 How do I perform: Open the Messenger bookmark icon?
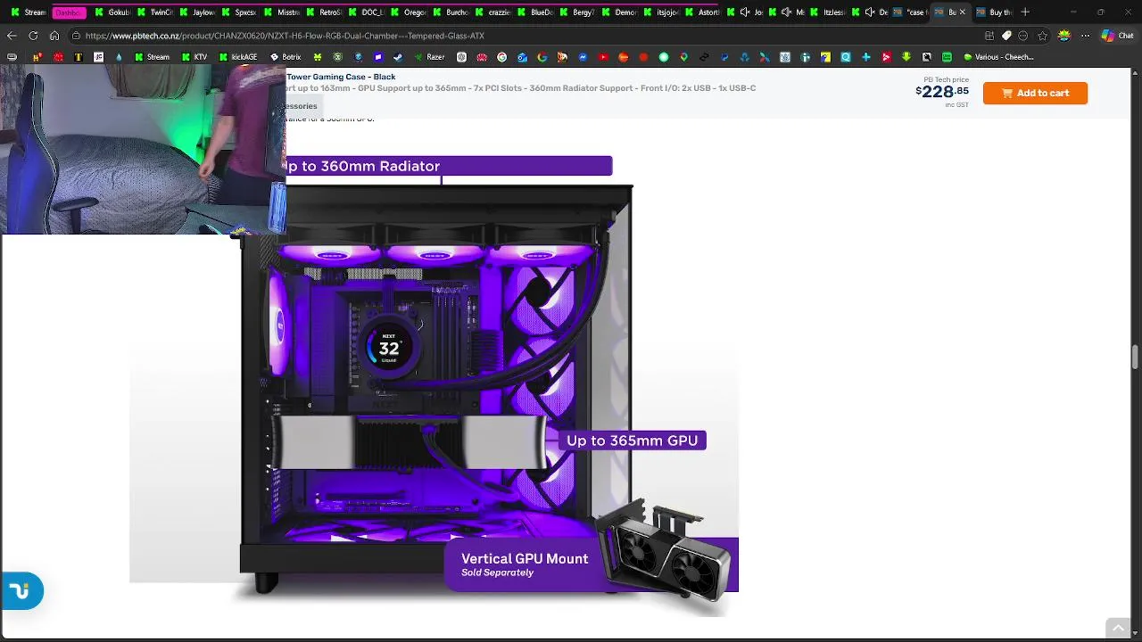(x=583, y=57)
